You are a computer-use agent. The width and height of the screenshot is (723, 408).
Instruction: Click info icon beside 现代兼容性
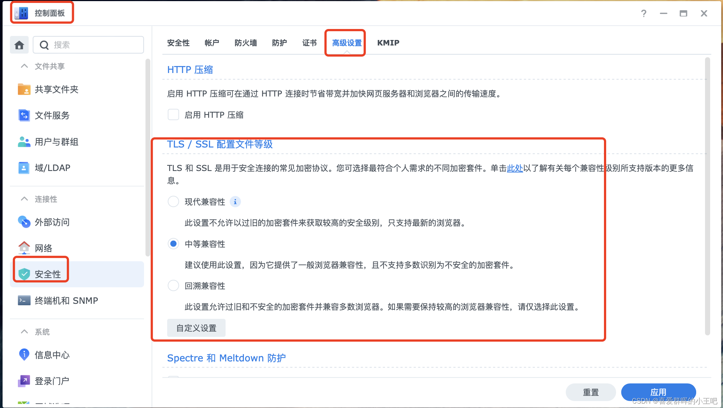(x=235, y=202)
